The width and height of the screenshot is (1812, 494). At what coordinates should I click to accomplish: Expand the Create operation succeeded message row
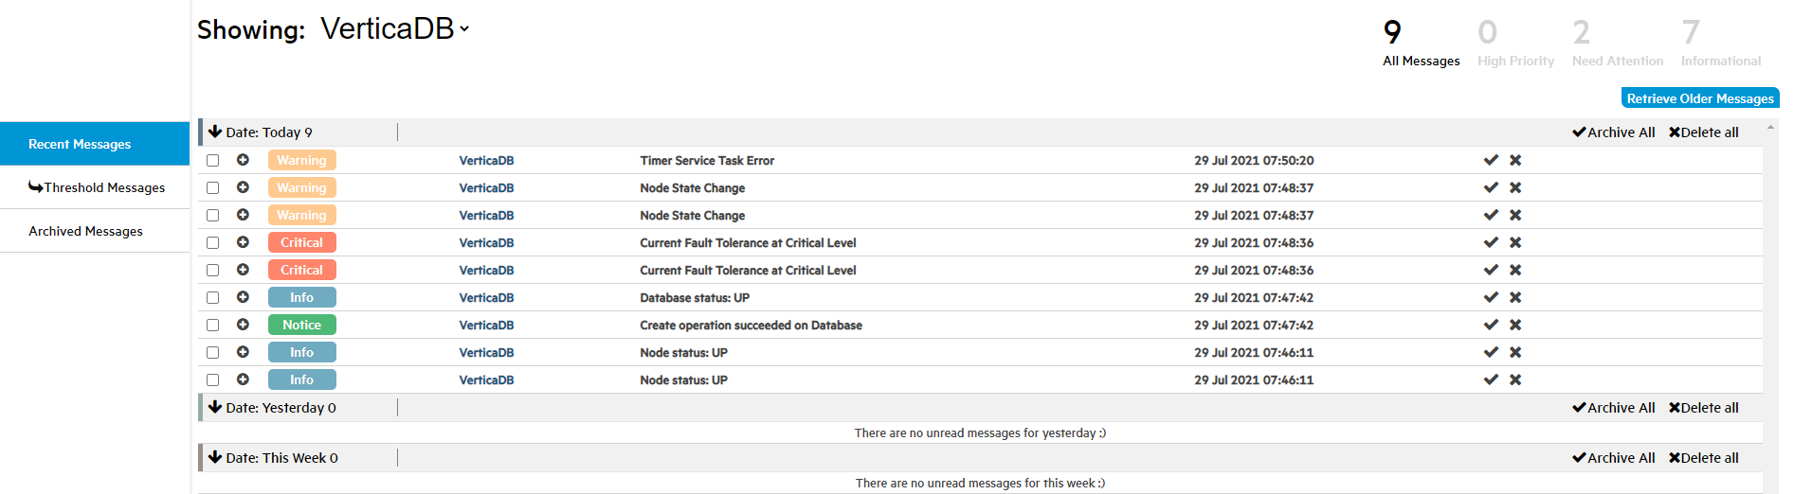(243, 325)
